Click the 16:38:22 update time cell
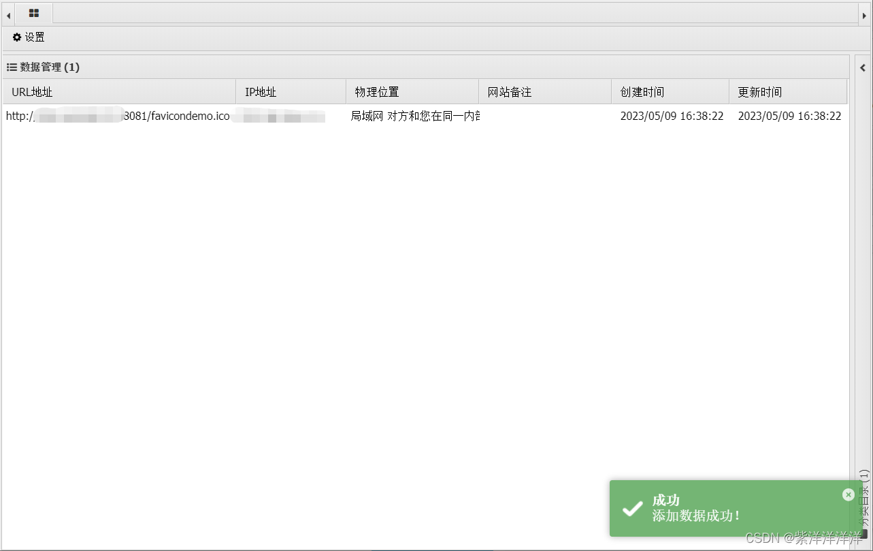This screenshot has width=873, height=551. 789,116
